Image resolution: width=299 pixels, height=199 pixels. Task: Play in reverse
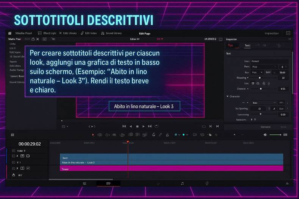click(131, 126)
